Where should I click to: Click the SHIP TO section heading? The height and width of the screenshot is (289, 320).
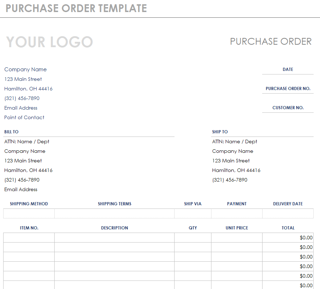coord(220,132)
